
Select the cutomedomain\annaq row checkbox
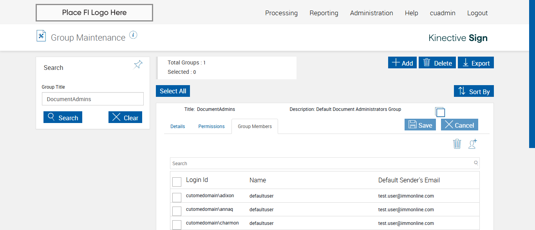click(177, 211)
